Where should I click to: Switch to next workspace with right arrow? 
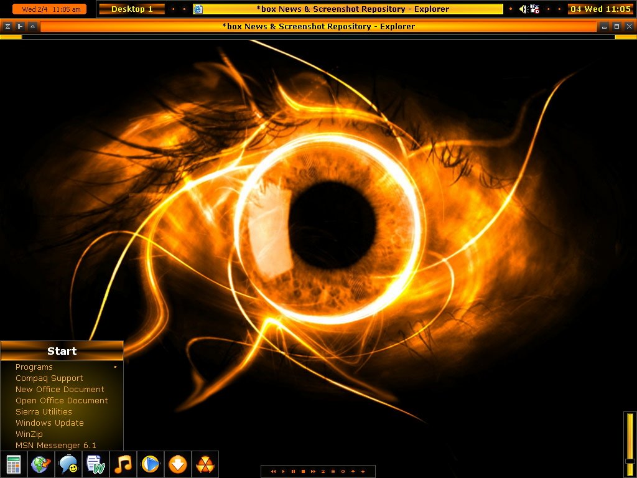184,9
